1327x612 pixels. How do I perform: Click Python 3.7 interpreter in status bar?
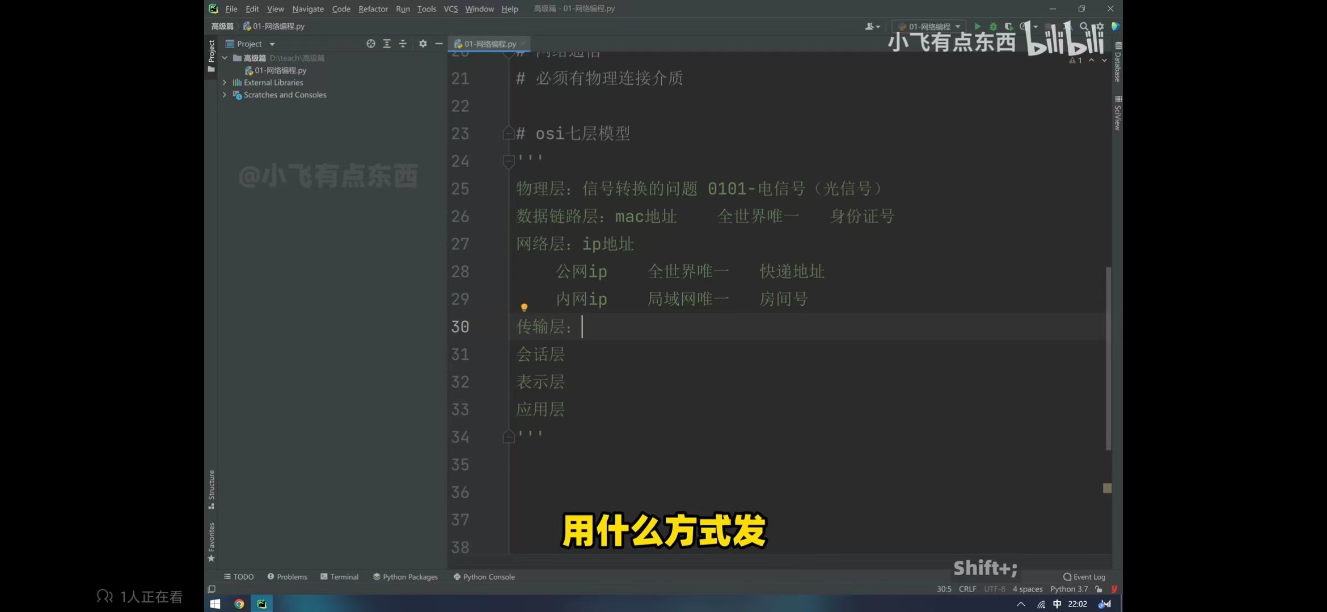[x=1068, y=589]
